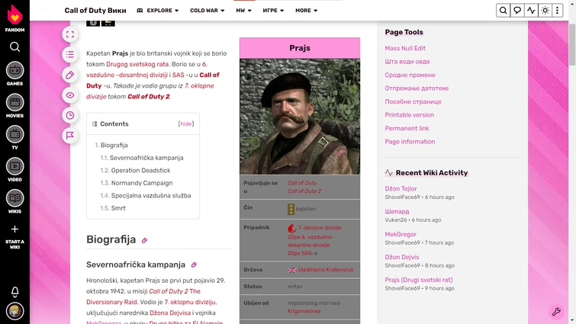
Task: Click the flag report icon
Action: click(x=69, y=136)
